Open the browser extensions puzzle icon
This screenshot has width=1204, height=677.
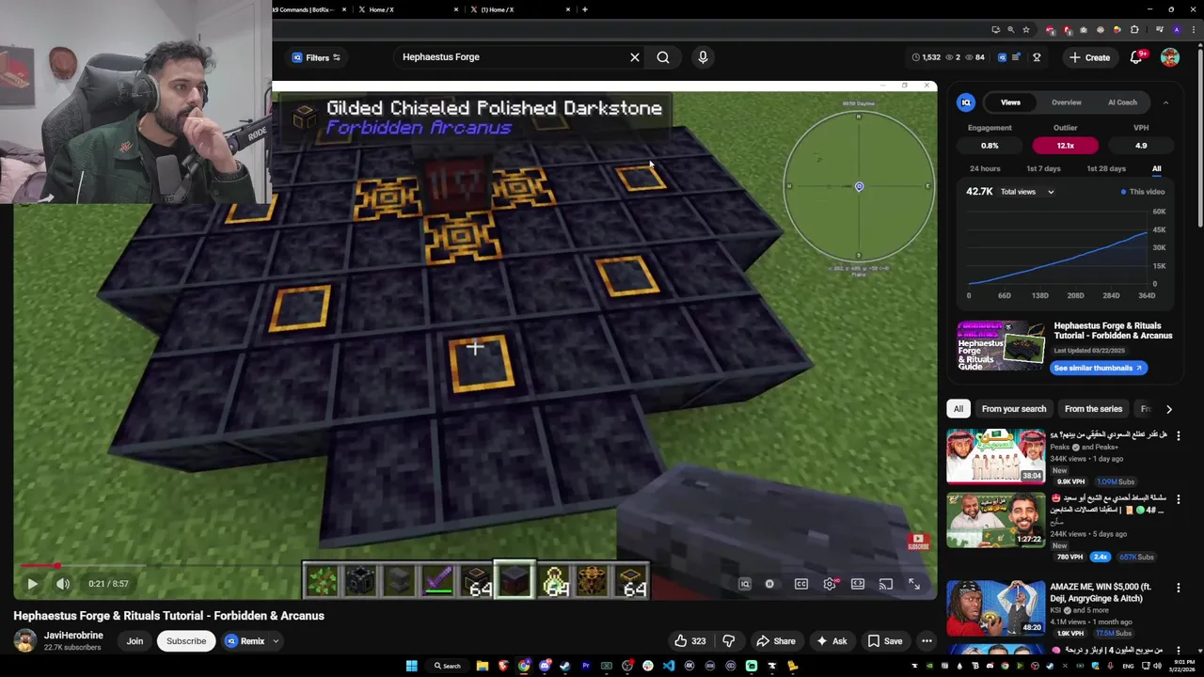[x=1134, y=30]
